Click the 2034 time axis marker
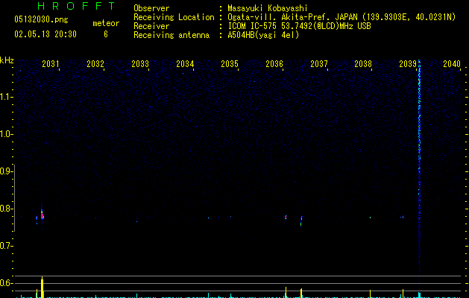This screenshot has height=298, width=469. pyautogui.click(x=185, y=64)
